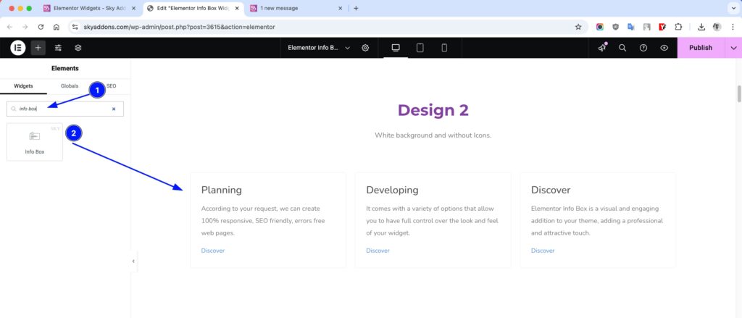Click the widget search input field
Screen dimensions: 742x318
pyautogui.click(x=64, y=109)
